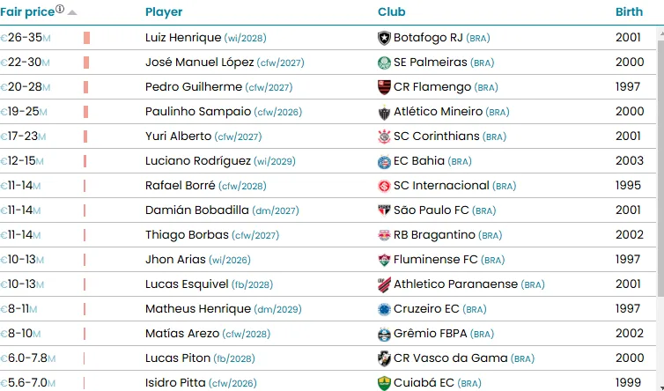Open Yuri Alberto player profile
Screen dimensions: 664x391
178,136
